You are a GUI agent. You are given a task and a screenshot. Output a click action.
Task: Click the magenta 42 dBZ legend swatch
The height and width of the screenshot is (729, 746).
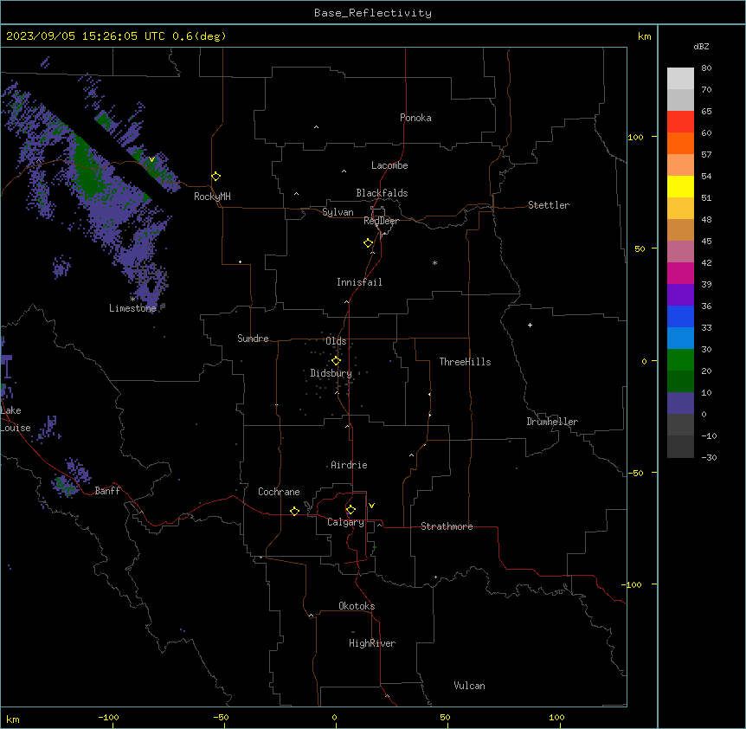[x=680, y=273]
